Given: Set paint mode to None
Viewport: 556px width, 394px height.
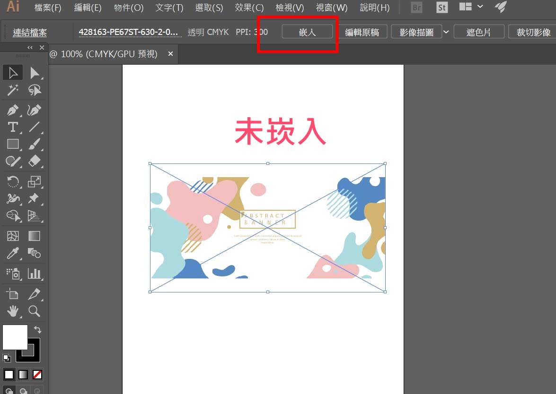Looking at the screenshot, I should [37, 375].
